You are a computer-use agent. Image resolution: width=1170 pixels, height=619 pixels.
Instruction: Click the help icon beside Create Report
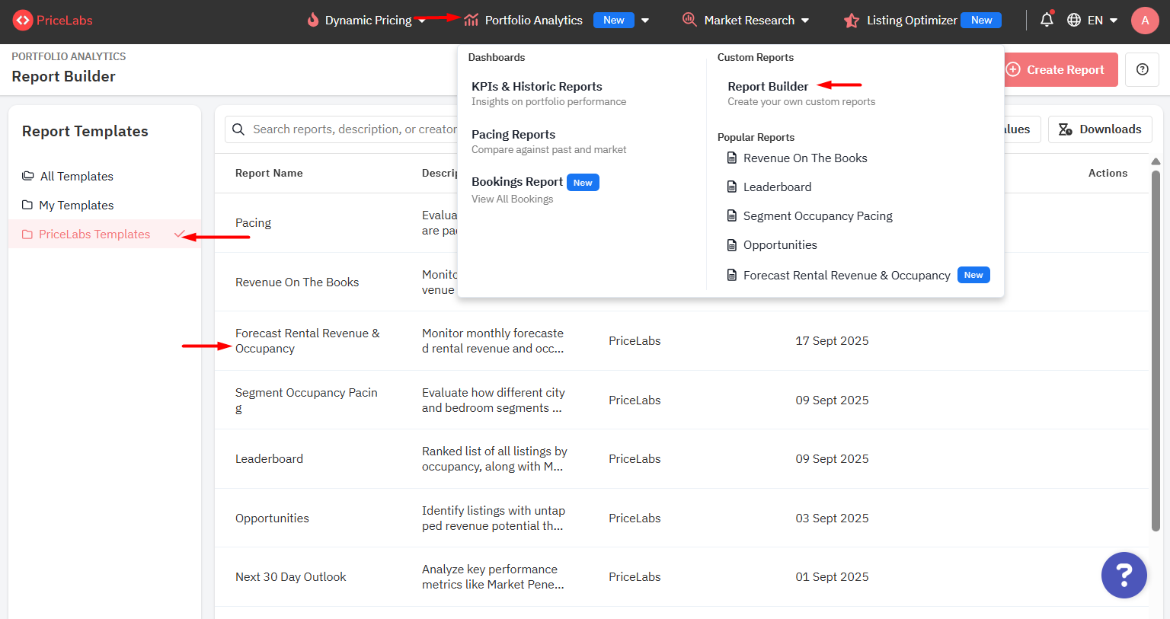(1142, 69)
